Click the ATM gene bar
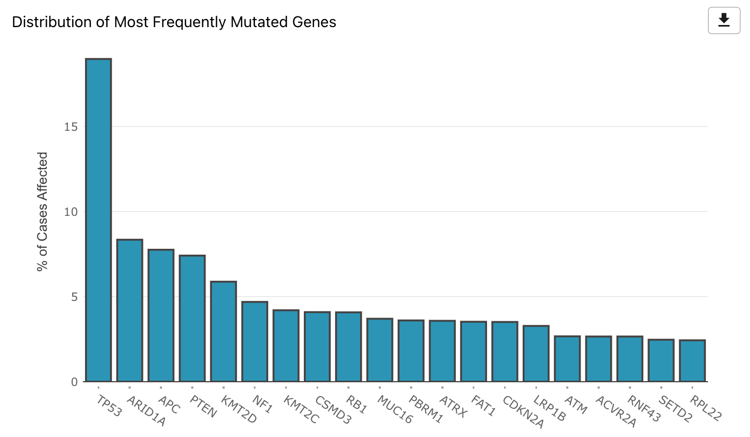Screen dimensions: 750x437 pyautogui.click(x=567, y=359)
